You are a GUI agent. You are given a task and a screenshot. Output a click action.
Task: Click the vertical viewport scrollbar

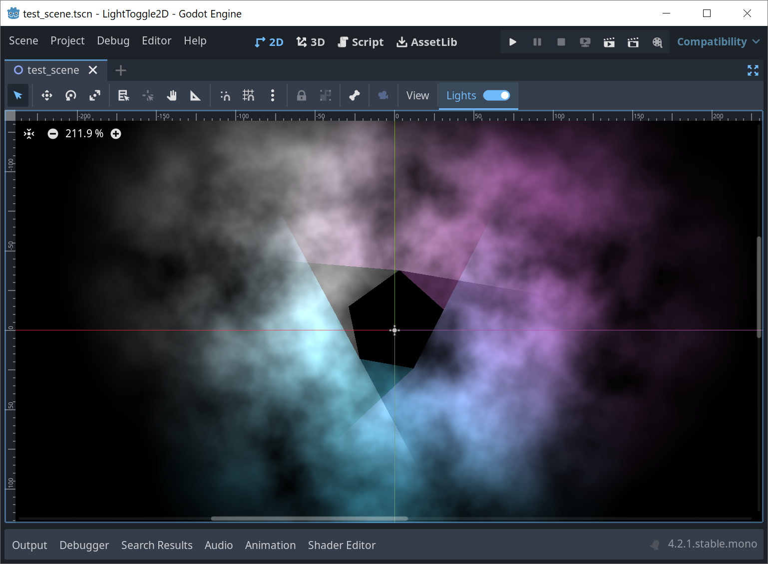click(759, 287)
